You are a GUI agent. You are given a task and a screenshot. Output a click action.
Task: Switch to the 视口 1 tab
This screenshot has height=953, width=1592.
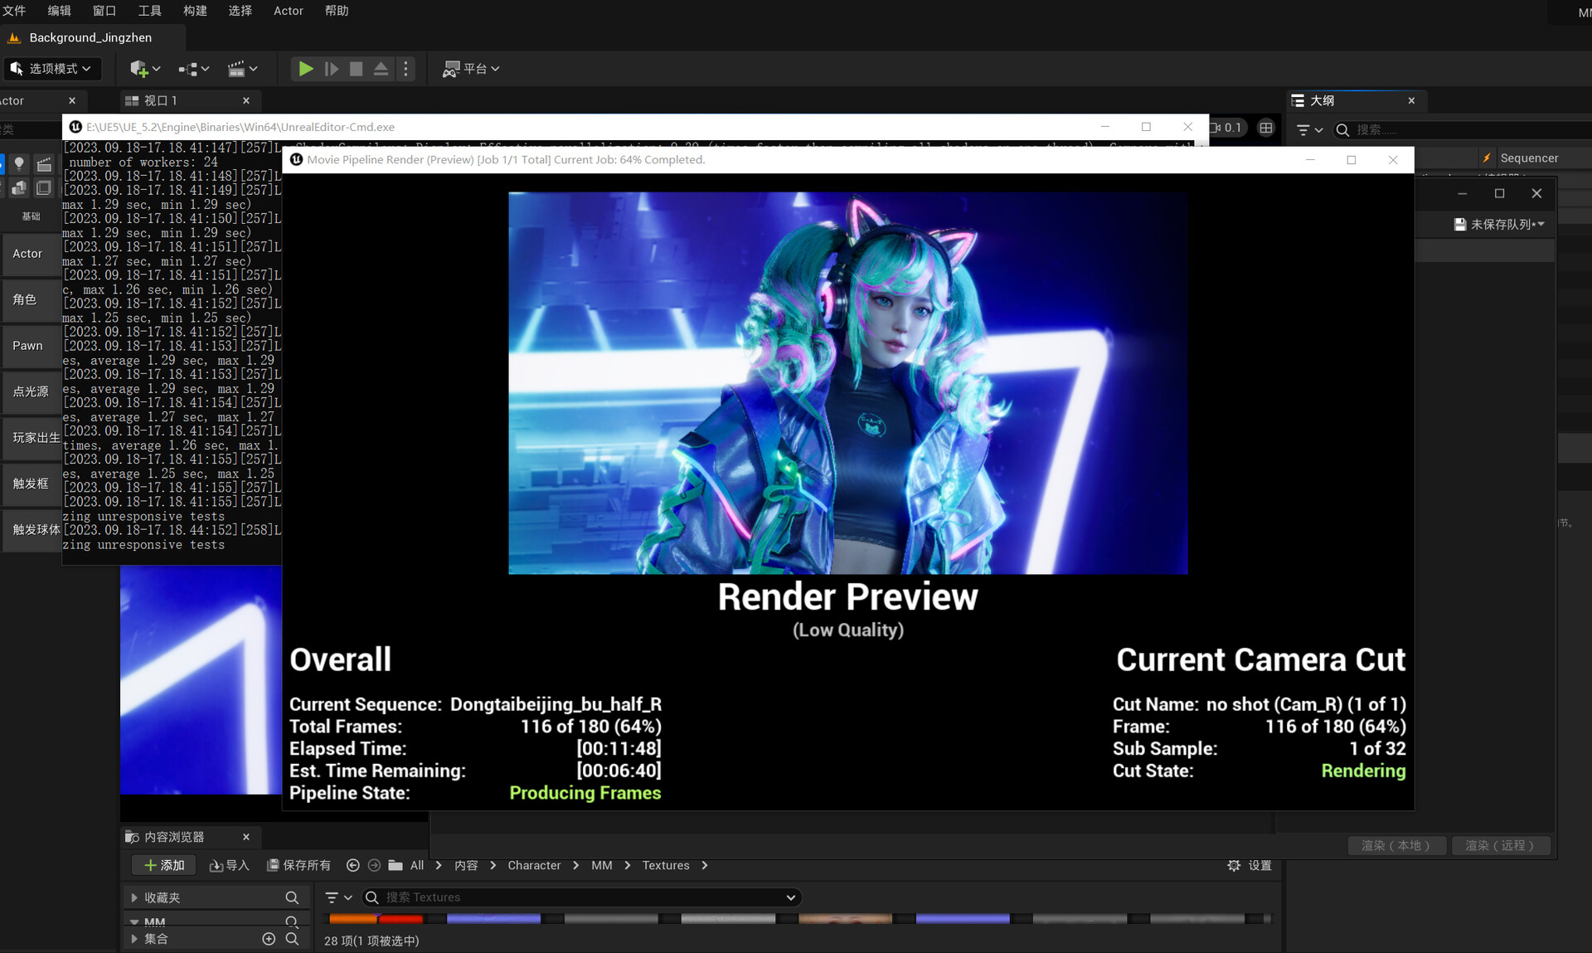point(160,100)
